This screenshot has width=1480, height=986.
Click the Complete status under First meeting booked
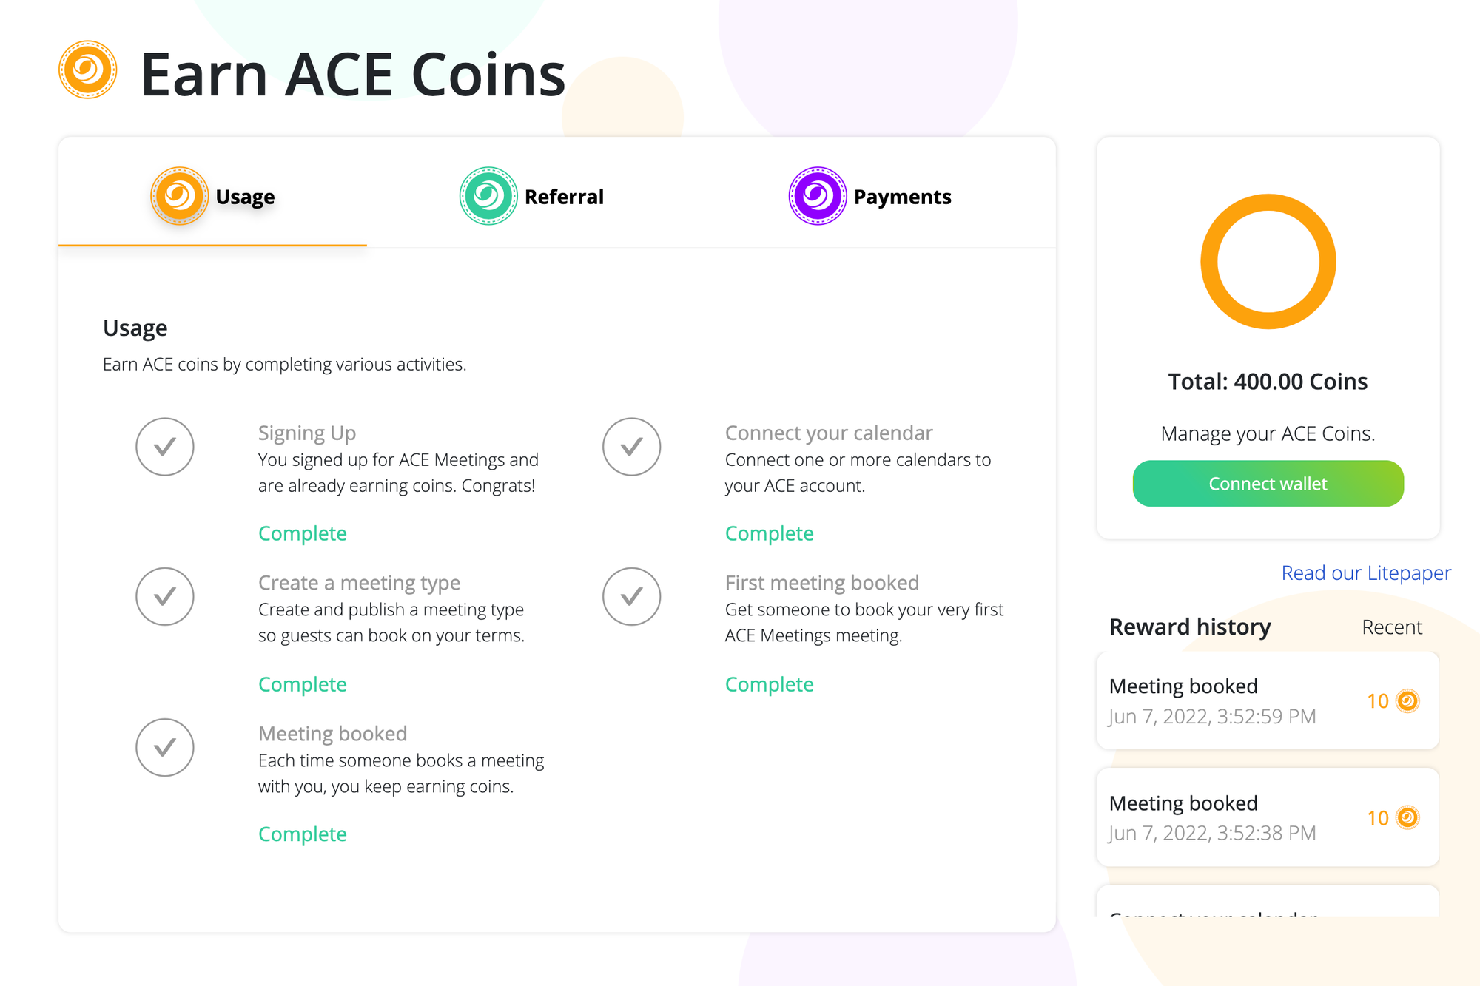[x=769, y=684]
